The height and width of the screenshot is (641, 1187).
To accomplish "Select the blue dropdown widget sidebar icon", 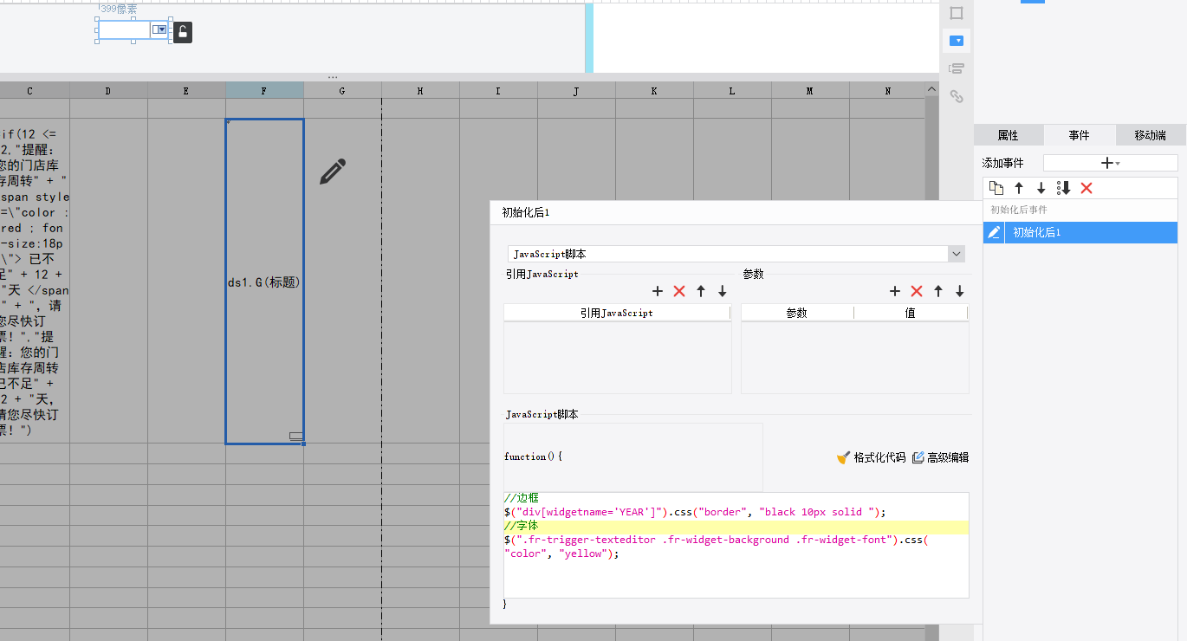I will 957,41.
